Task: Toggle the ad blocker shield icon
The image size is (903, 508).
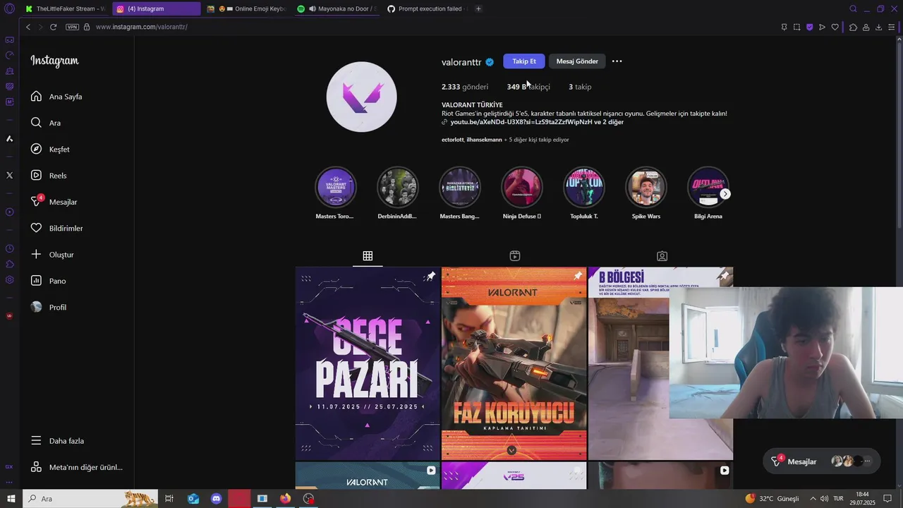Action: tap(809, 27)
